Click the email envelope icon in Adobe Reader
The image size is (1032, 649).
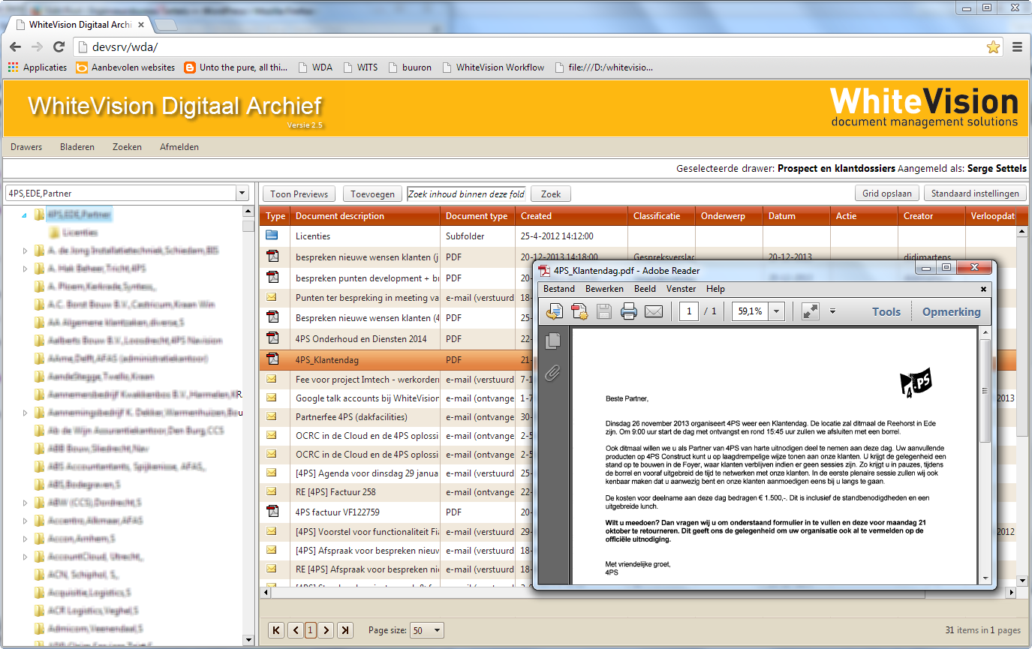click(654, 311)
